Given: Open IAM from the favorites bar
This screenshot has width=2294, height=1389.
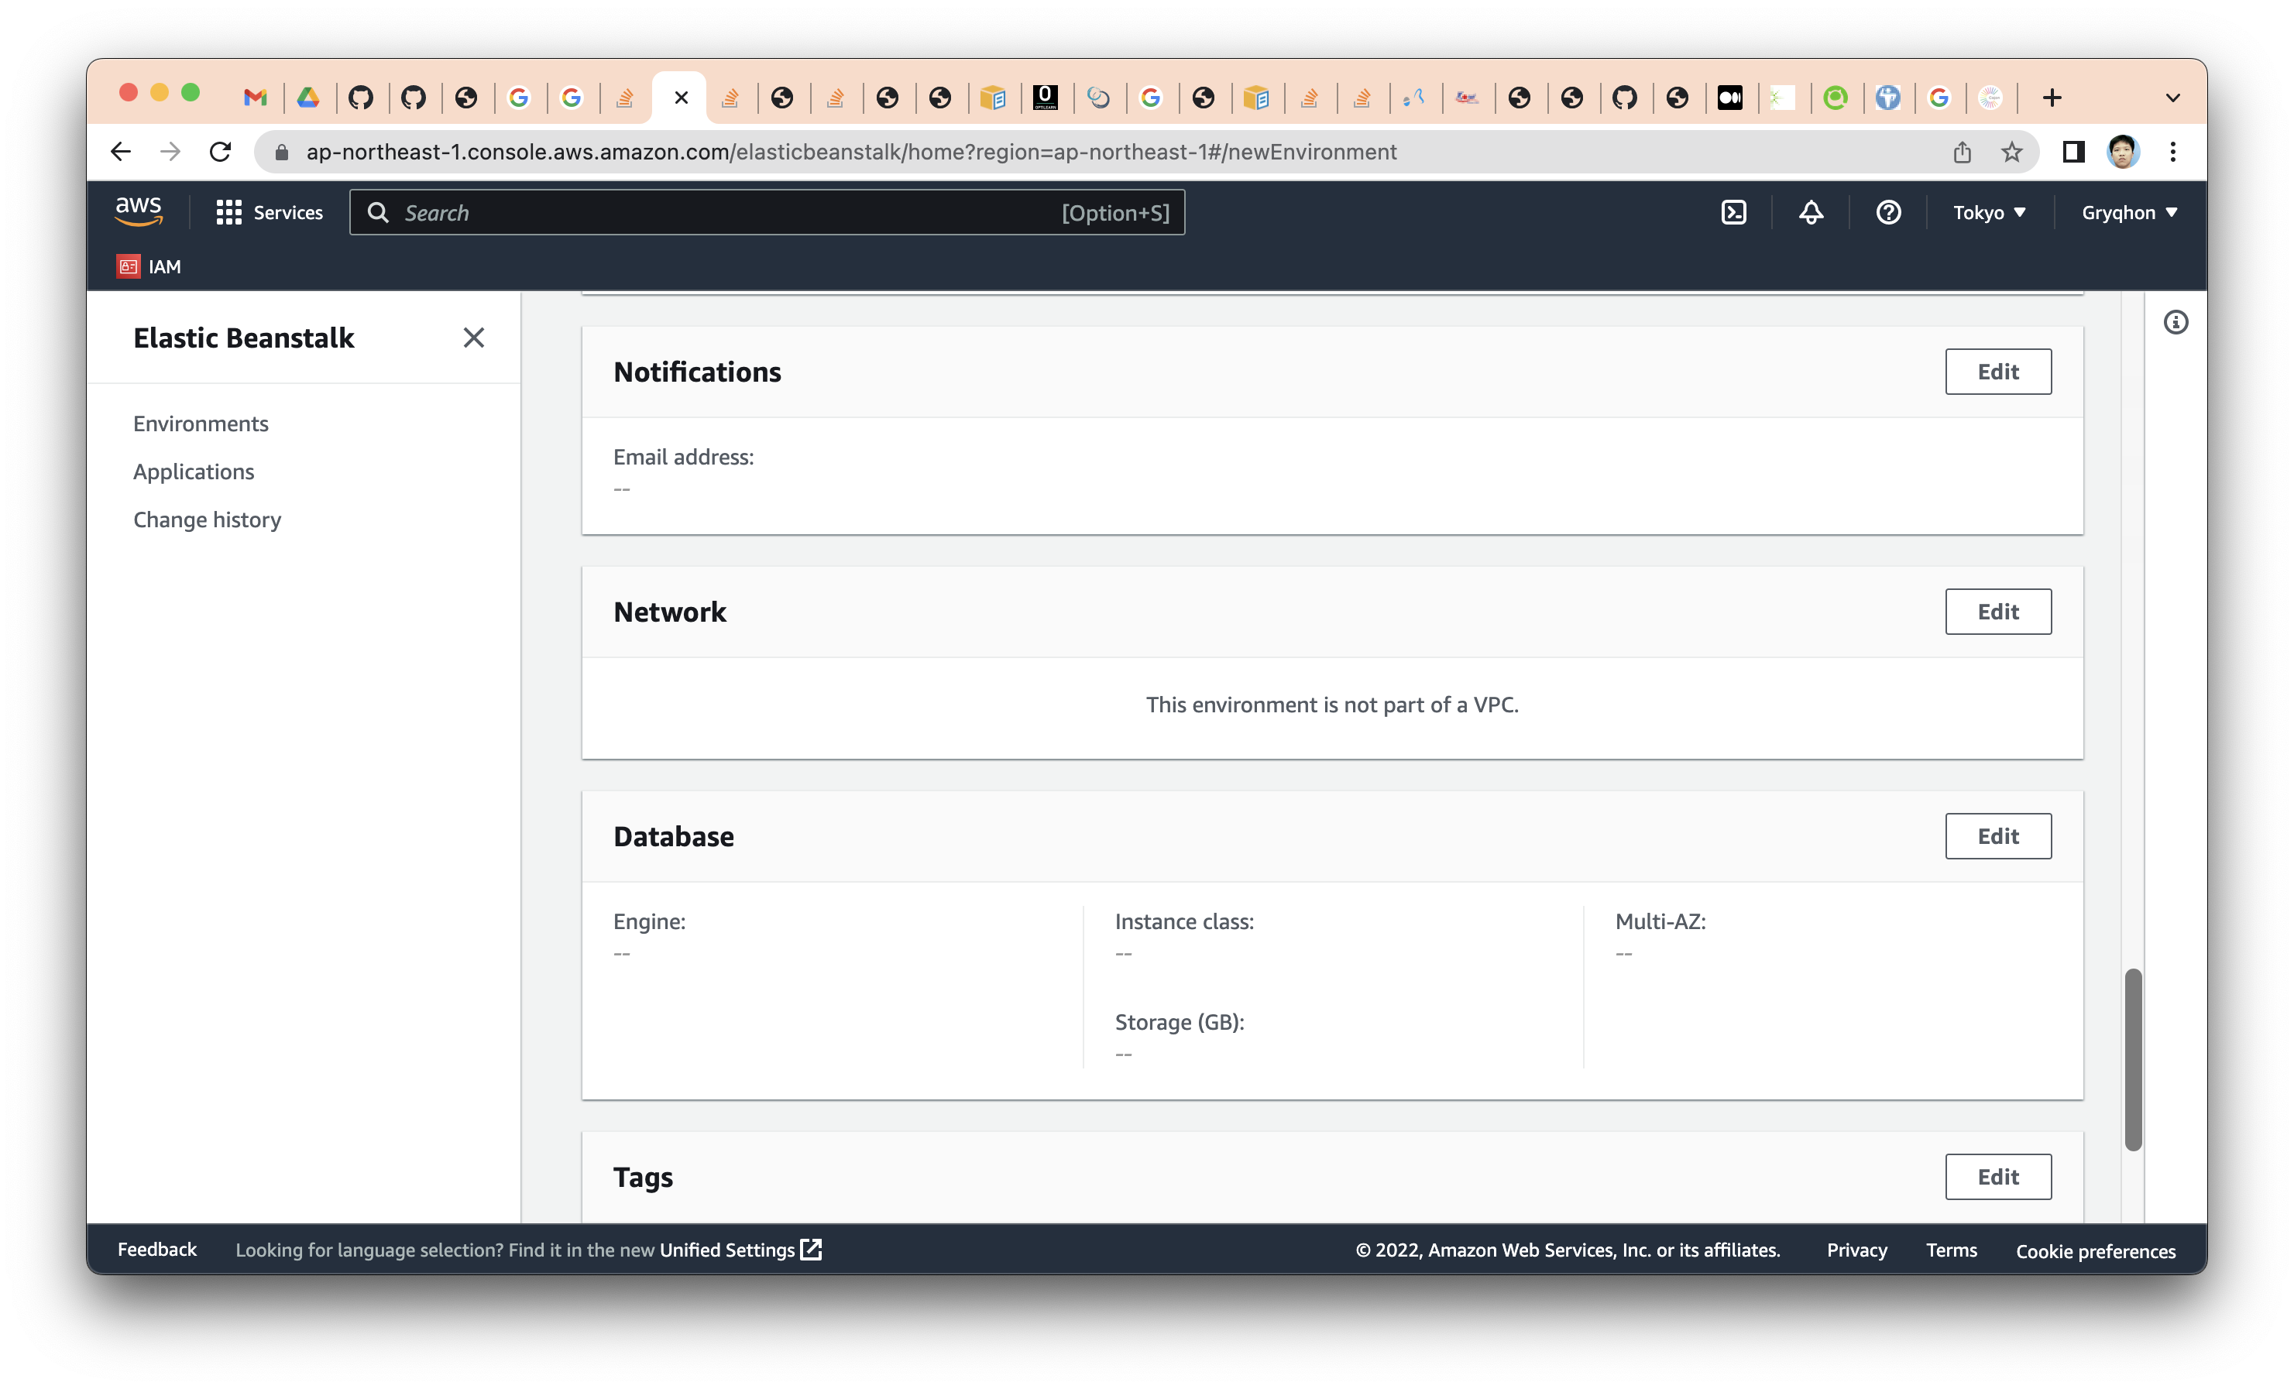Looking at the screenshot, I should pyautogui.click(x=149, y=267).
